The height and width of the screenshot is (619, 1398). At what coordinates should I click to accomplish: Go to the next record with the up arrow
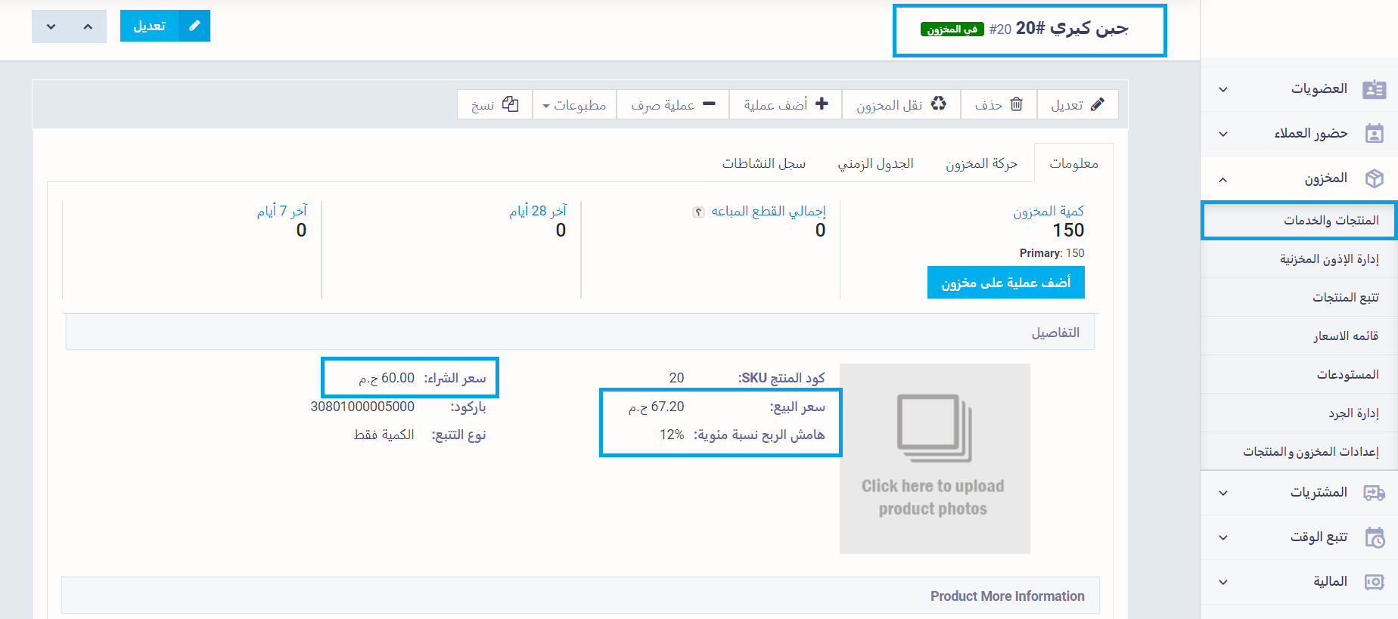click(x=88, y=26)
